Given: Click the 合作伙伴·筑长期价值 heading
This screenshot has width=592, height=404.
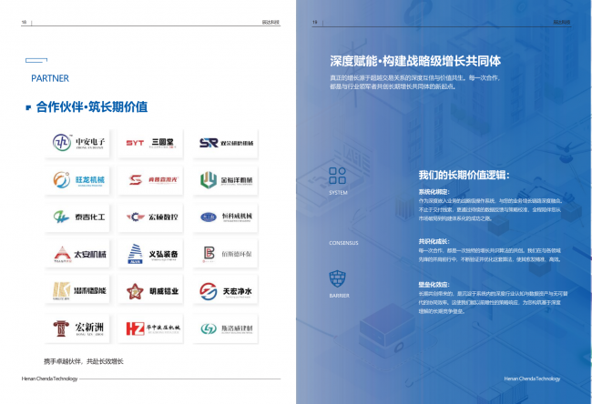Looking at the screenshot, I should [91, 107].
